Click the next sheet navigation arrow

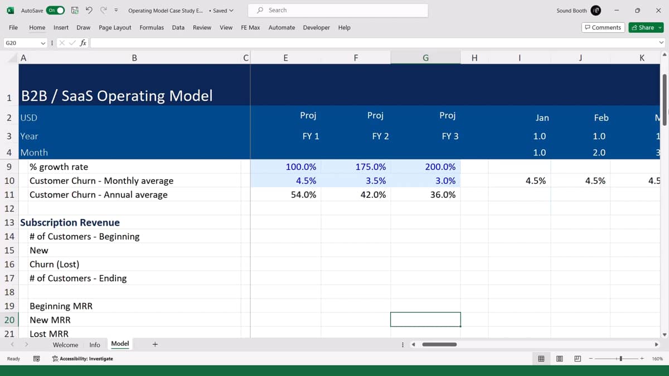(x=26, y=344)
